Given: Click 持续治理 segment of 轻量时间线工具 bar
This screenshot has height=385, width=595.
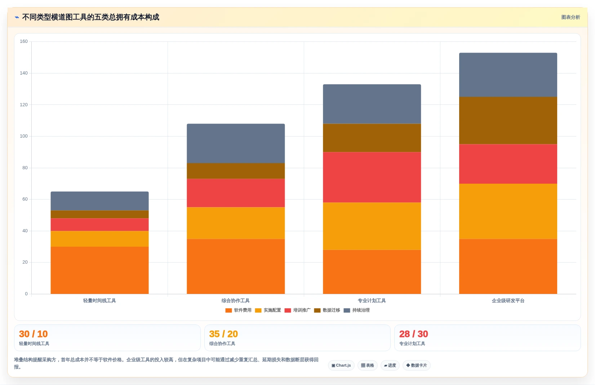Looking at the screenshot, I should point(99,201).
